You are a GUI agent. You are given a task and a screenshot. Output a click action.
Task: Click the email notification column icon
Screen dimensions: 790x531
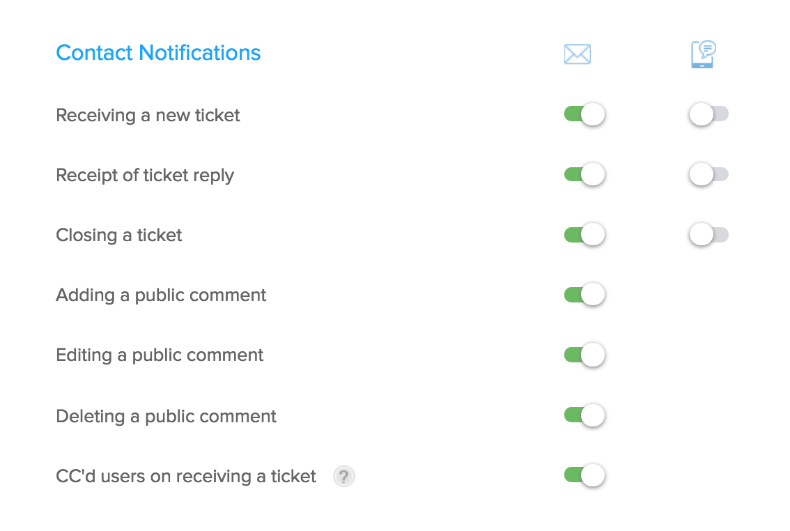[577, 54]
